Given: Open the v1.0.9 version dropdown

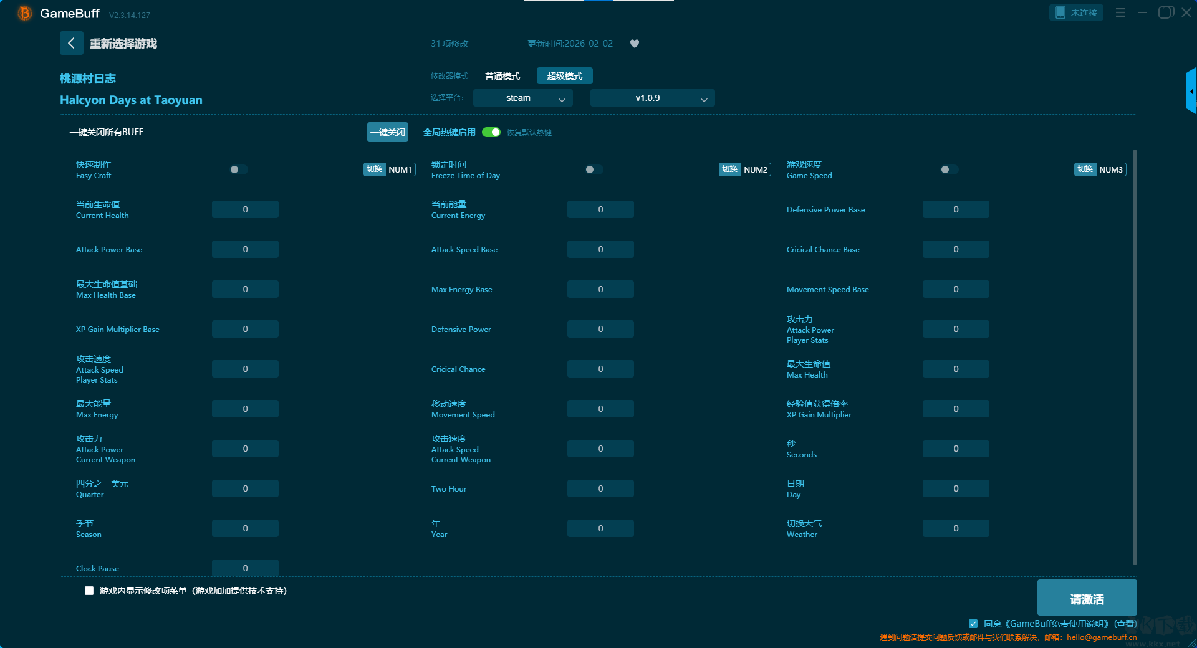Looking at the screenshot, I should pyautogui.click(x=652, y=98).
